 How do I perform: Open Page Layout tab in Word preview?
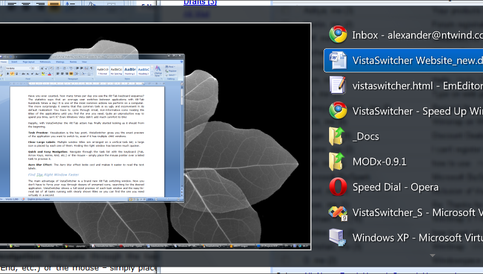(28, 62)
